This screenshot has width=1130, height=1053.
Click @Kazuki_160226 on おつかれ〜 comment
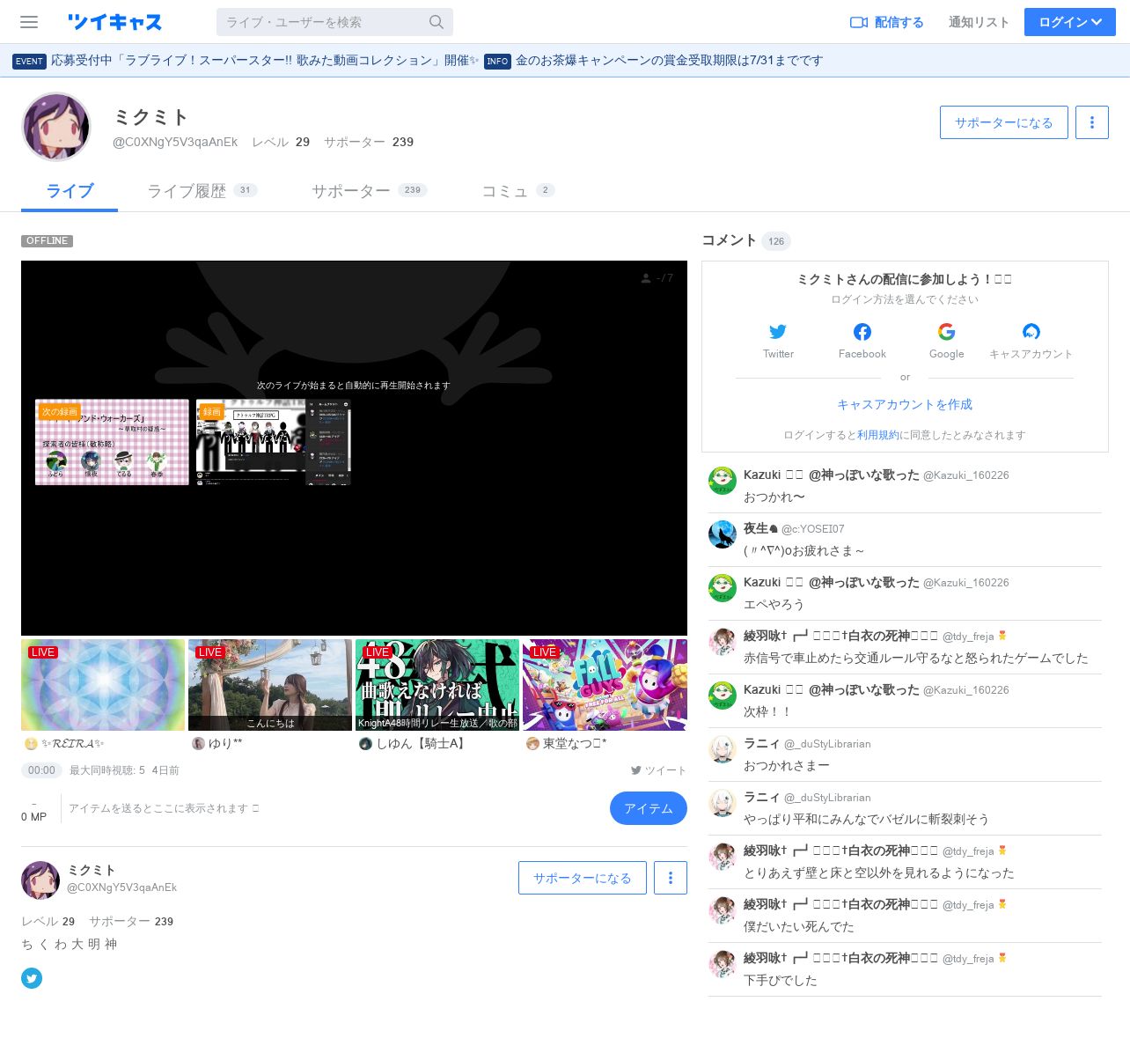coord(966,475)
